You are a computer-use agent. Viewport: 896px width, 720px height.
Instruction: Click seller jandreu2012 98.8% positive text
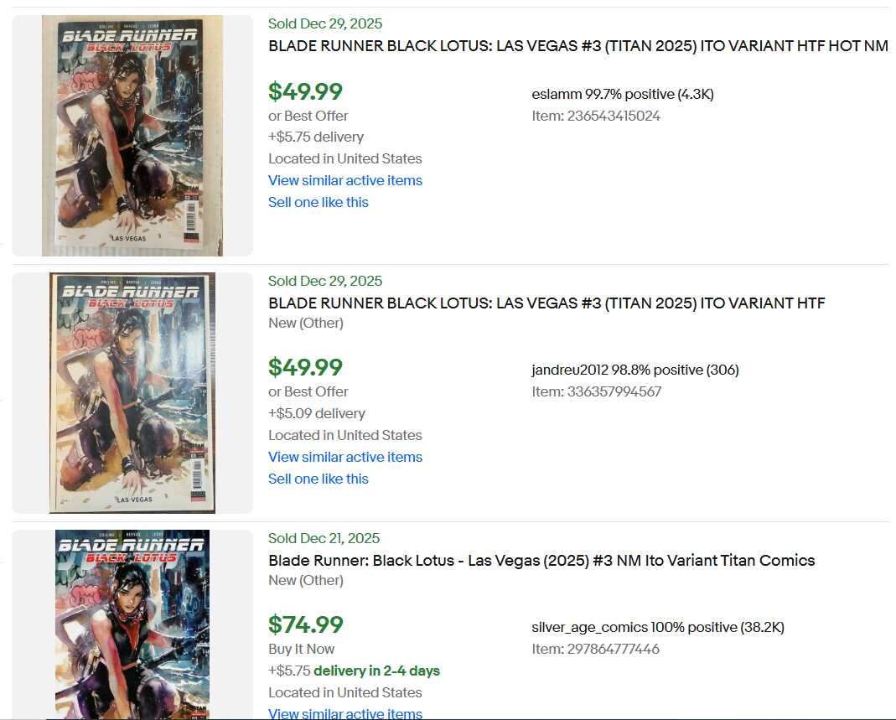(x=634, y=370)
